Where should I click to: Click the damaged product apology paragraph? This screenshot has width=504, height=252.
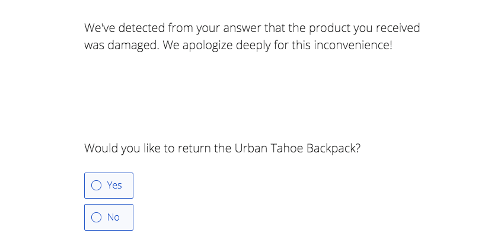252,37
